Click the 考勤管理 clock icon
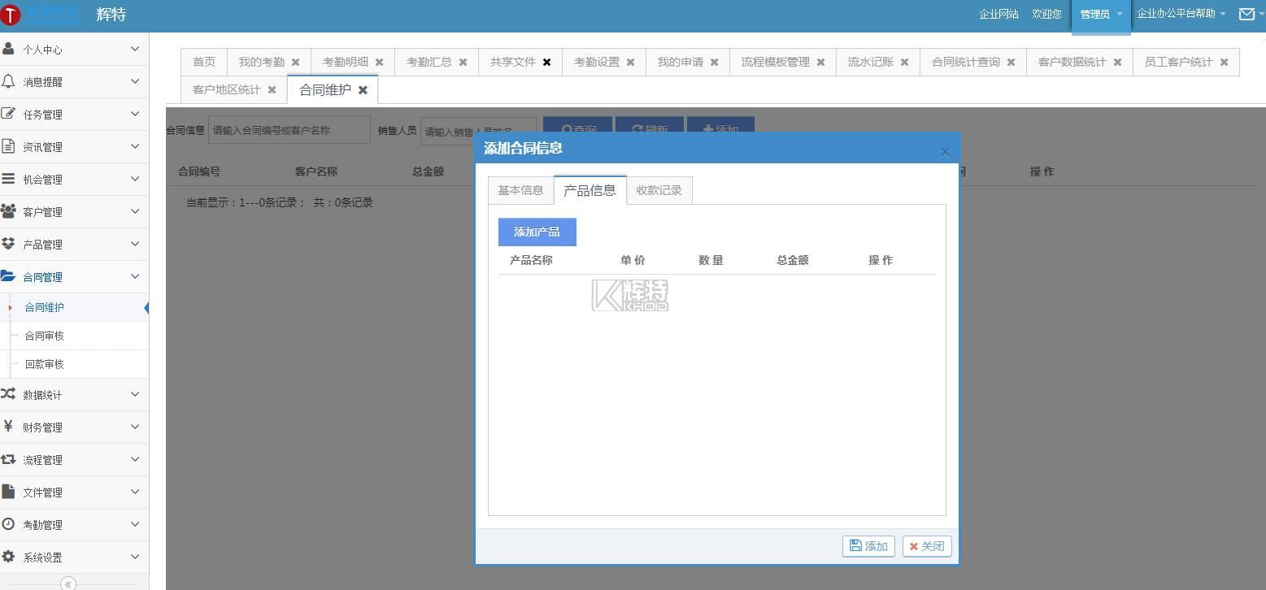 tap(9, 524)
